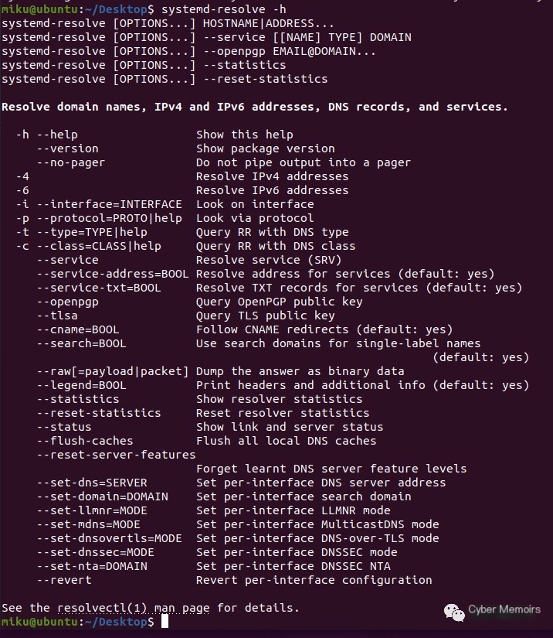Click the --statistics option in options list
The height and width of the screenshot is (638, 553).
[78, 399]
